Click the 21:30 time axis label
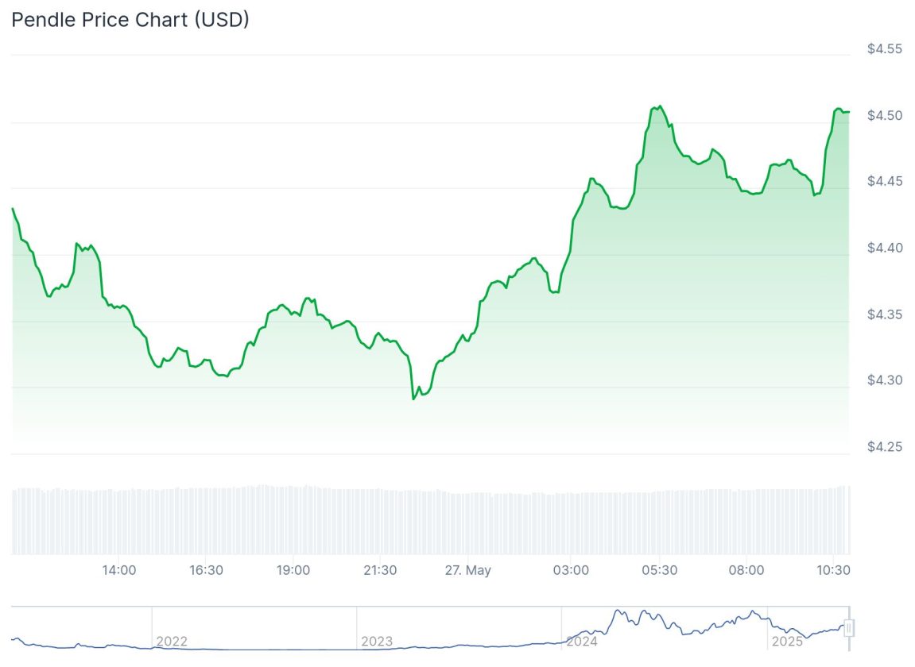Screen dimensions: 915x667 (x=380, y=570)
